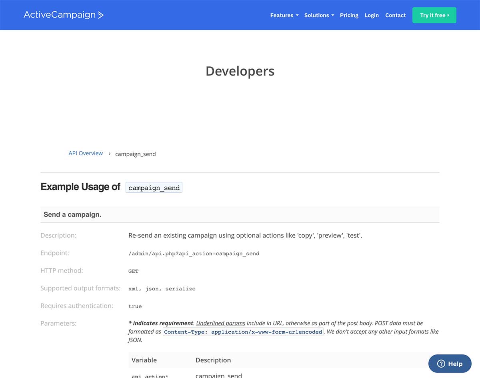
Task: Click the 'Underlined params' text
Action: pyautogui.click(x=221, y=323)
